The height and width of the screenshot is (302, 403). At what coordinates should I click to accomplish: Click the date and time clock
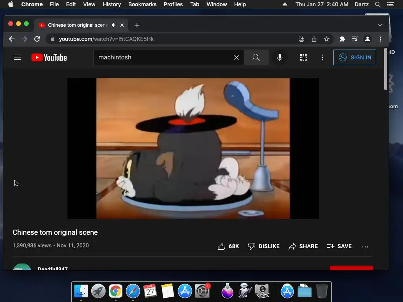tap(322, 4)
